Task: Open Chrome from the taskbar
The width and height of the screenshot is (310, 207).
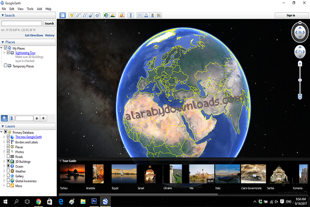Action: pos(39,202)
